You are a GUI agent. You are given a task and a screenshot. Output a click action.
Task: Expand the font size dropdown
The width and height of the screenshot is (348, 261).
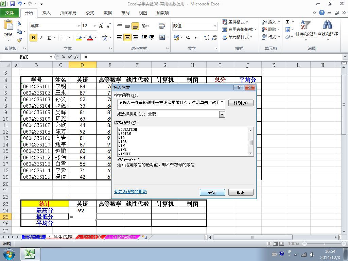[94, 26]
